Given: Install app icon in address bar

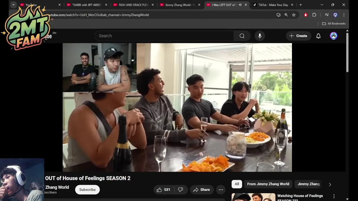Looking at the screenshot, I should [x=279, y=15].
